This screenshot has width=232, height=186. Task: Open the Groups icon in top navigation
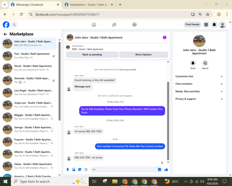(x=135, y=25)
